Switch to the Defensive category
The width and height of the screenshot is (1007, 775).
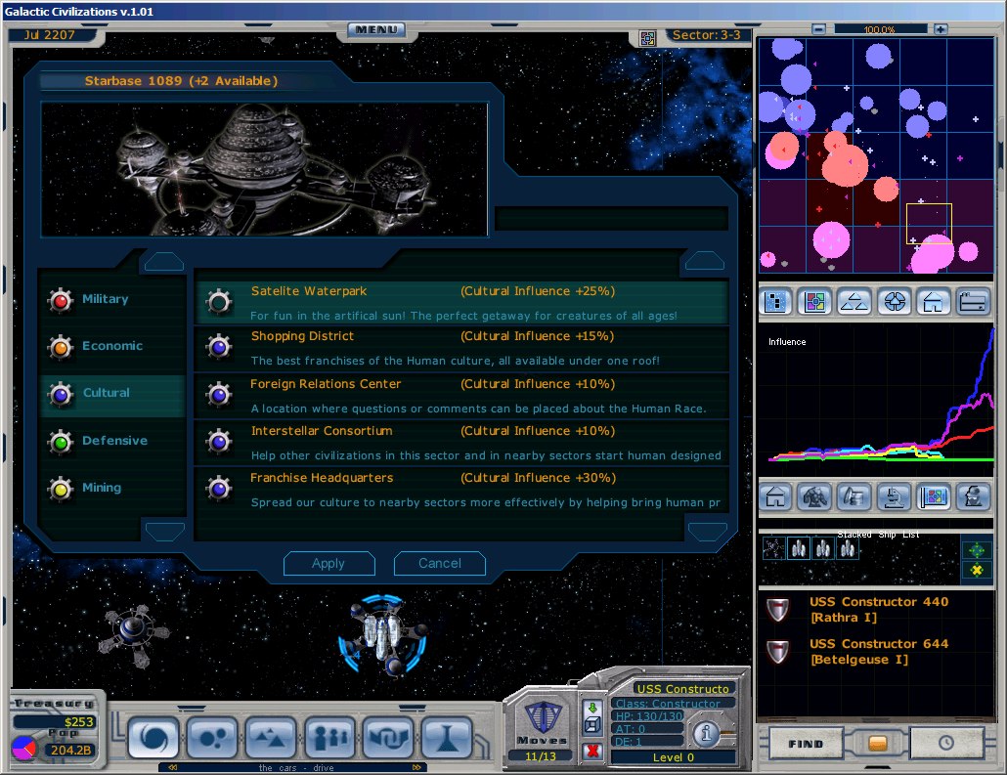click(113, 441)
